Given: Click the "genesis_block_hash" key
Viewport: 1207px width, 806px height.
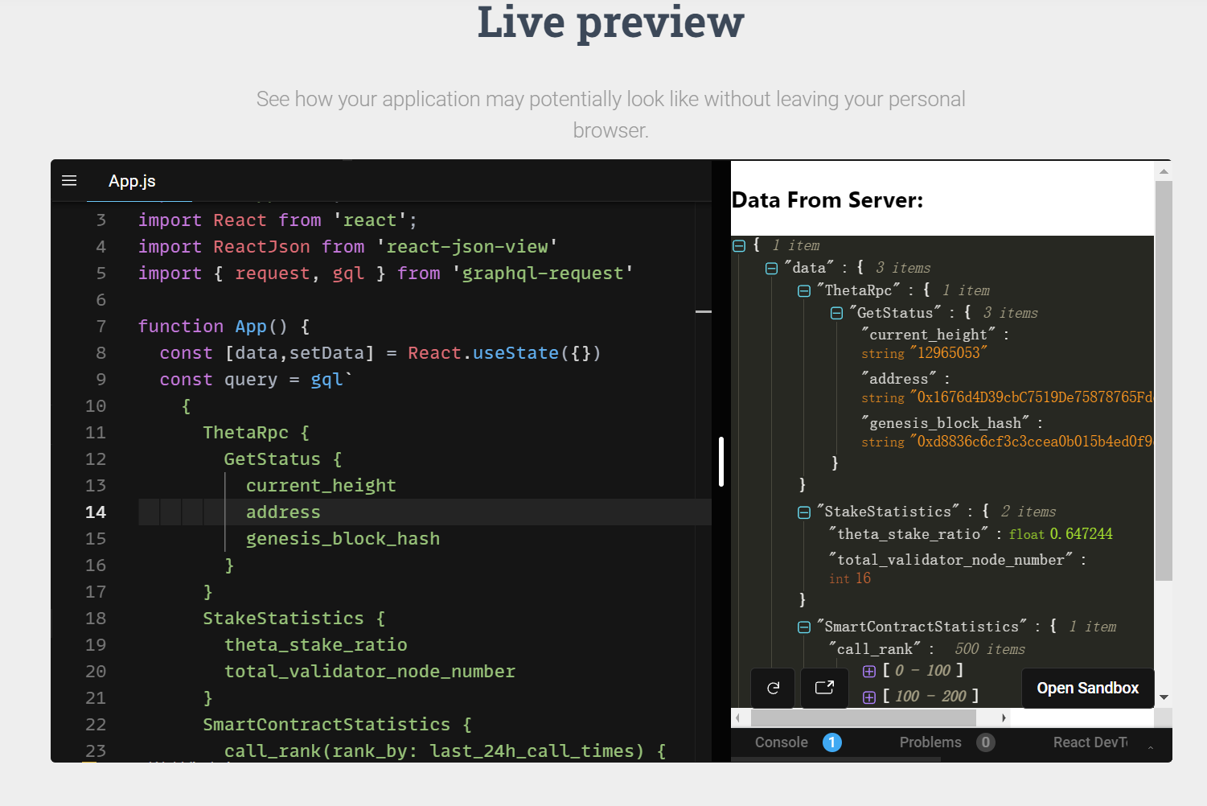Looking at the screenshot, I should point(945,423).
